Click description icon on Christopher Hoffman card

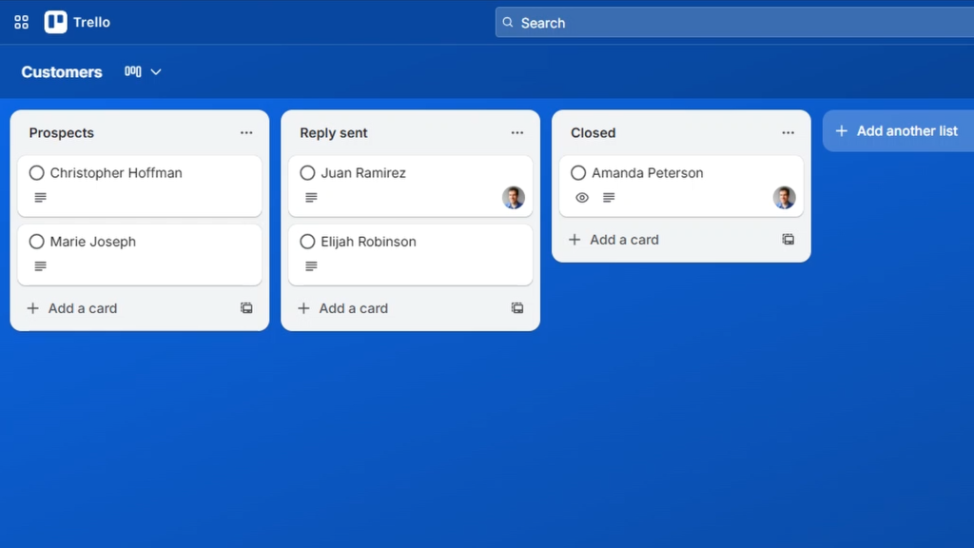click(x=40, y=198)
